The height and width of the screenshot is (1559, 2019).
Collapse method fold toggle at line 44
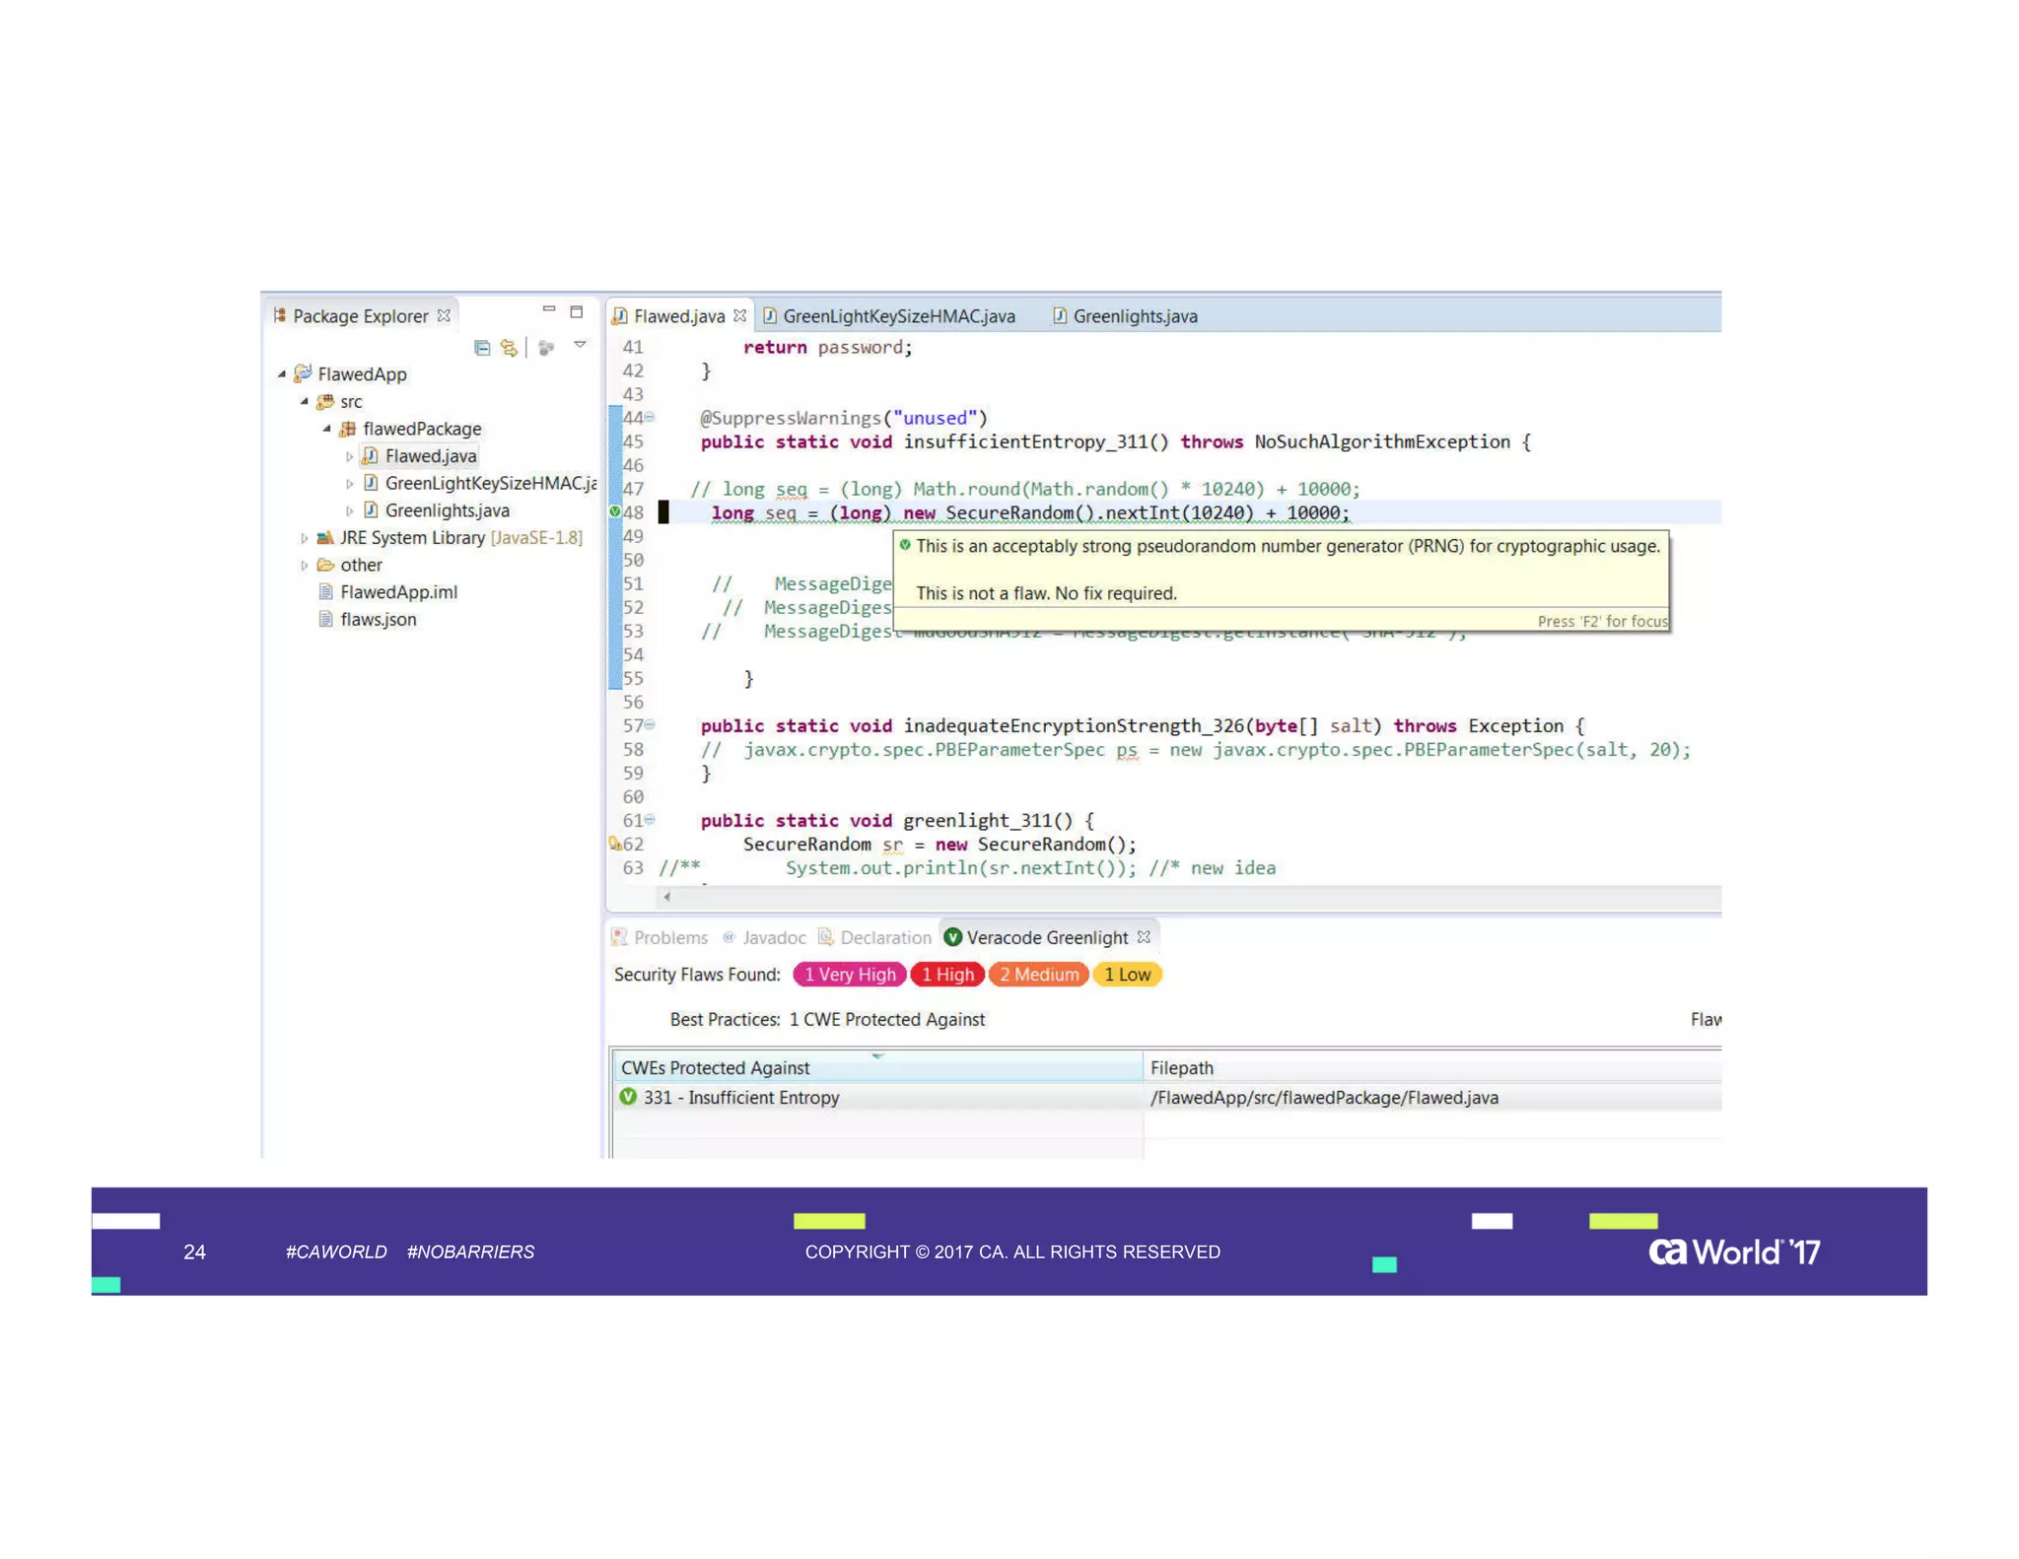pyautogui.click(x=650, y=418)
